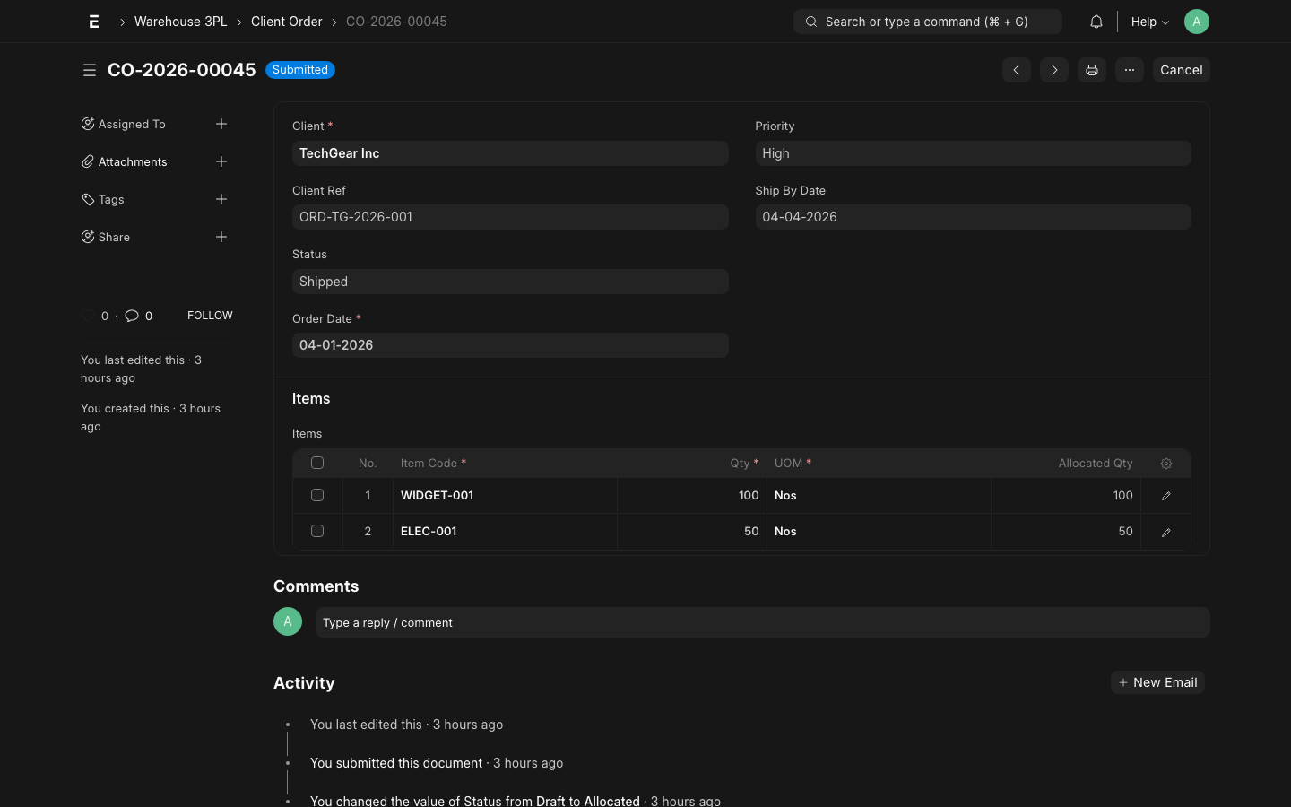Share the document via Share plus icon

click(x=221, y=237)
